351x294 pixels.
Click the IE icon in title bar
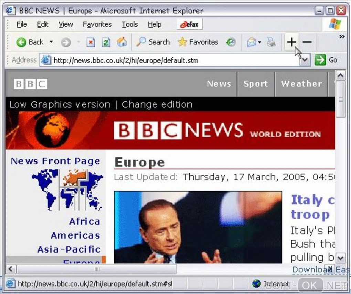click(11, 11)
